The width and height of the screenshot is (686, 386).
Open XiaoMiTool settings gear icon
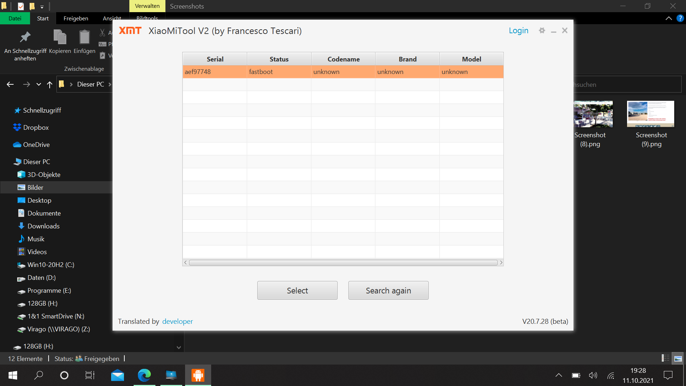pyautogui.click(x=542, y=31)
